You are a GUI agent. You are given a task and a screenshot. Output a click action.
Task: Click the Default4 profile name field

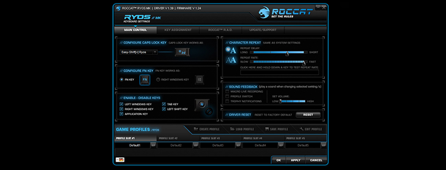(260, 145)
